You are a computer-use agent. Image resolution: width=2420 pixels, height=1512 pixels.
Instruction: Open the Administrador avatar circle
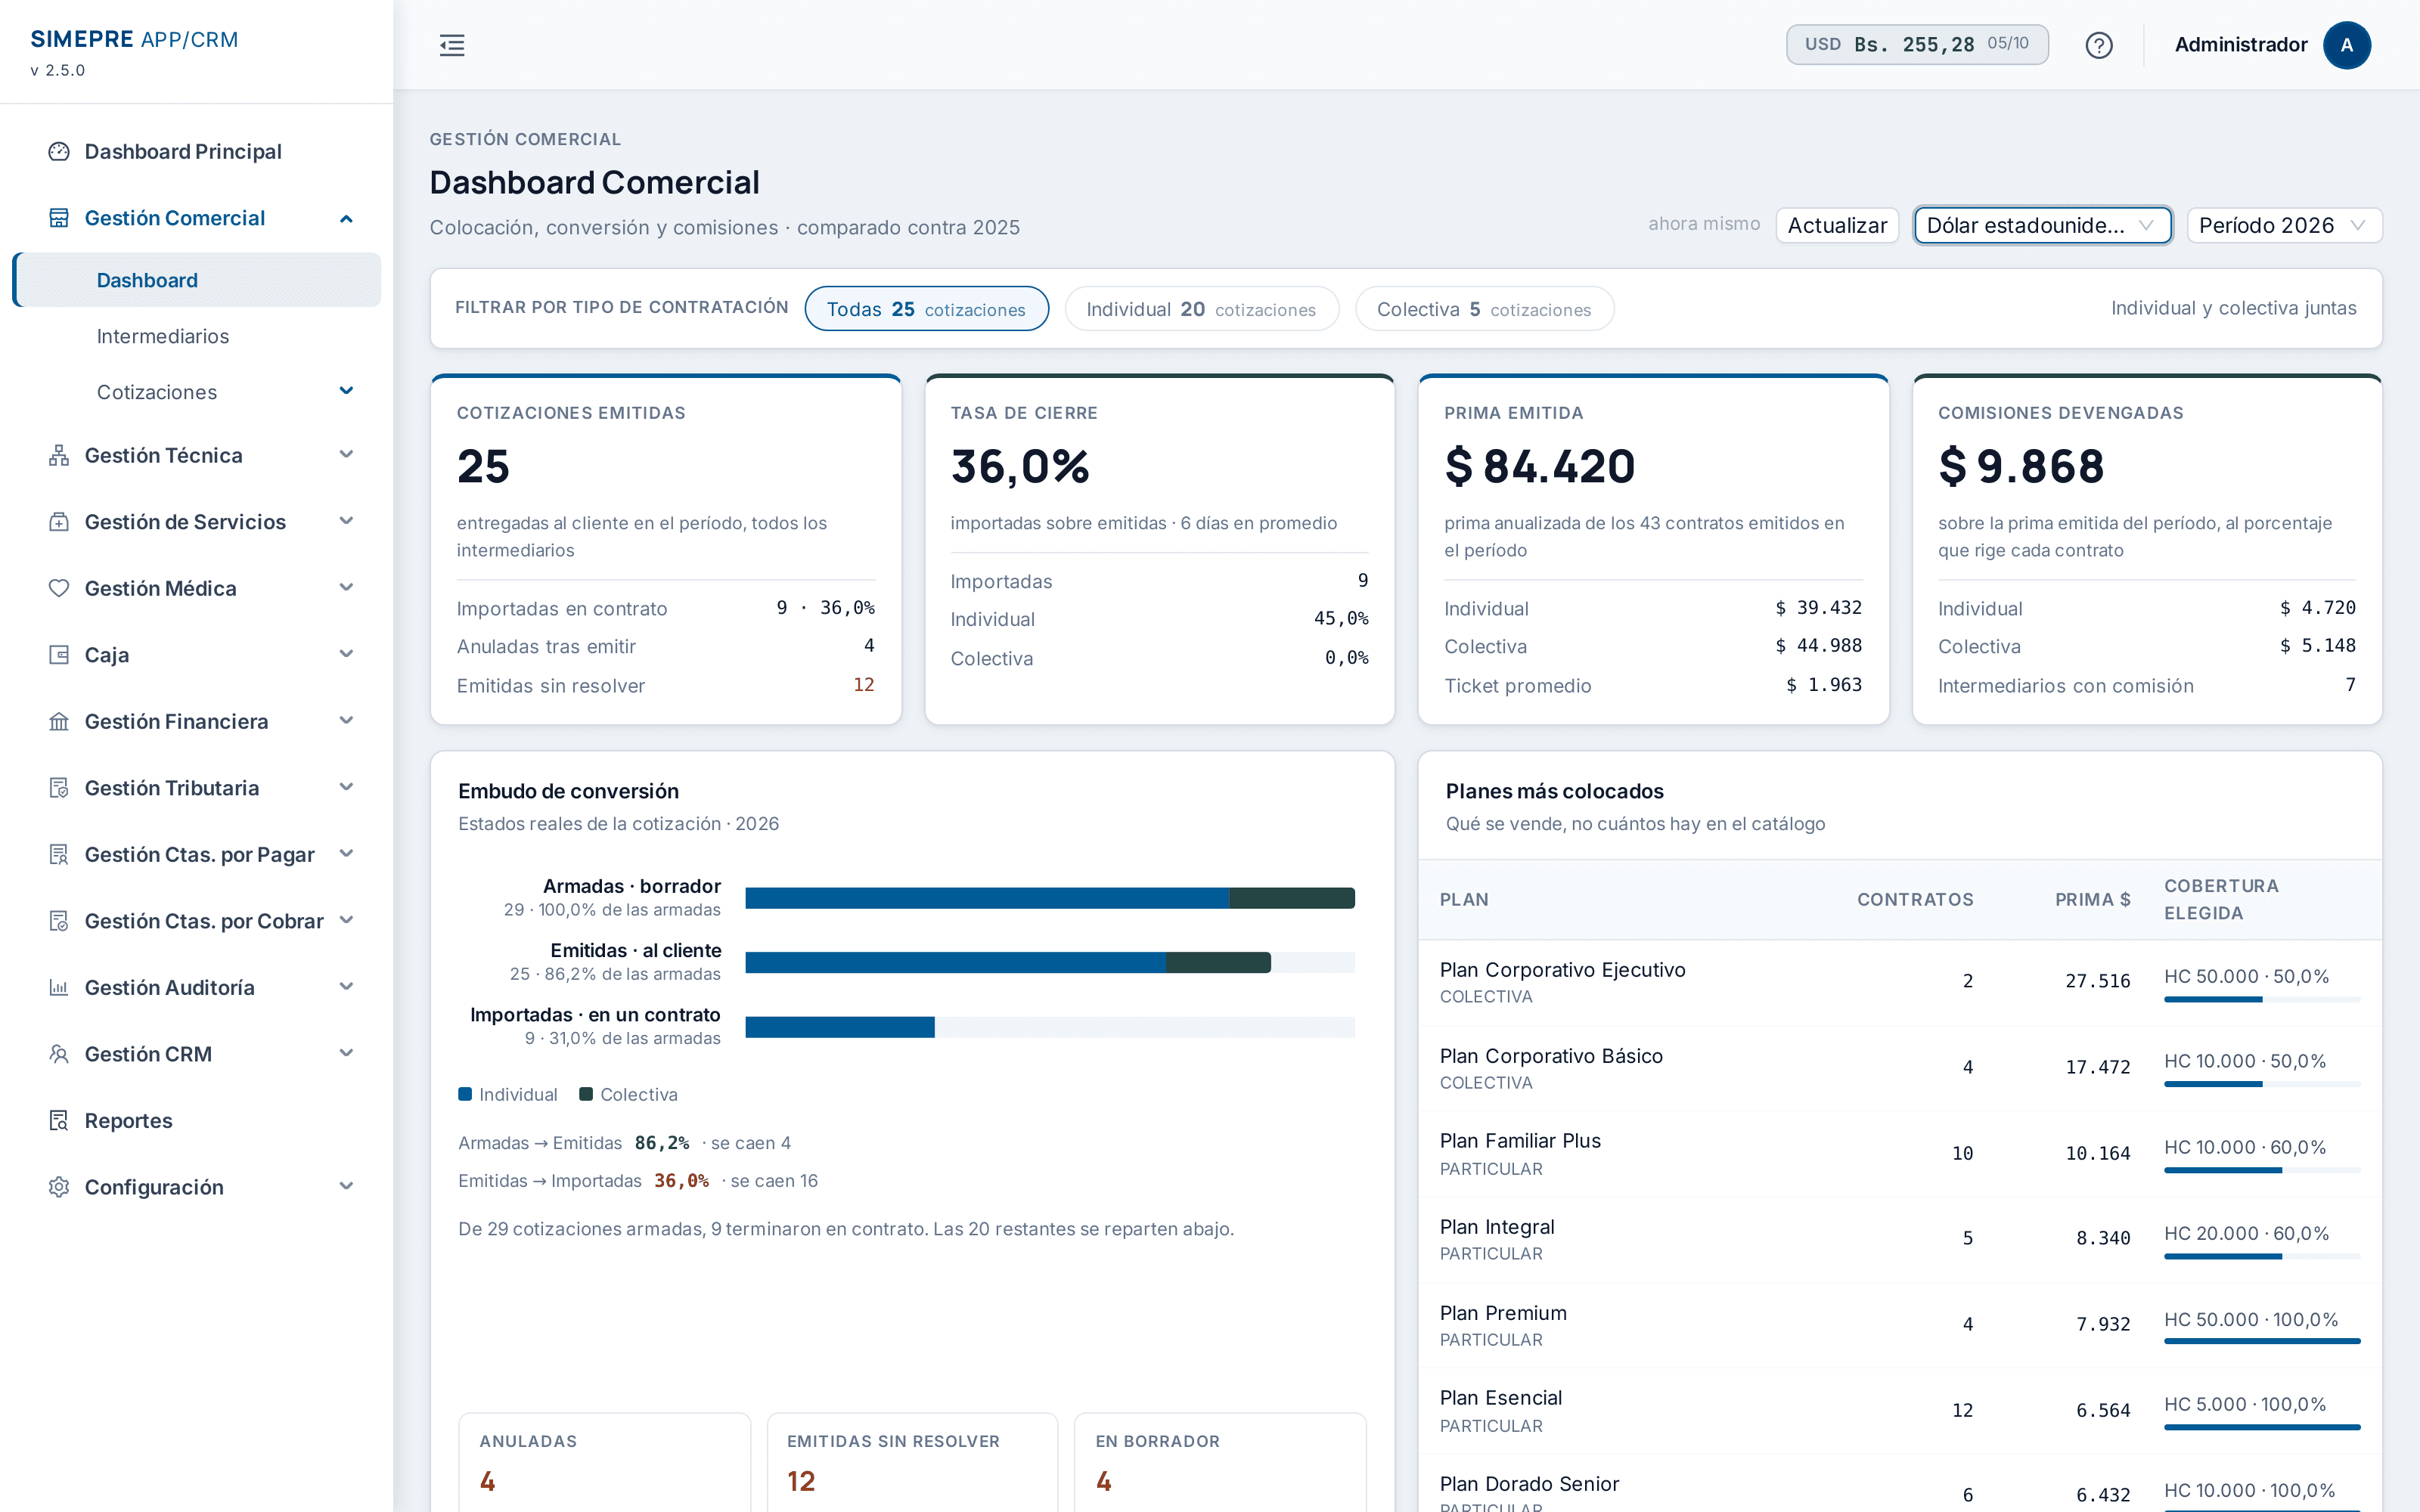coord(2346,45)
